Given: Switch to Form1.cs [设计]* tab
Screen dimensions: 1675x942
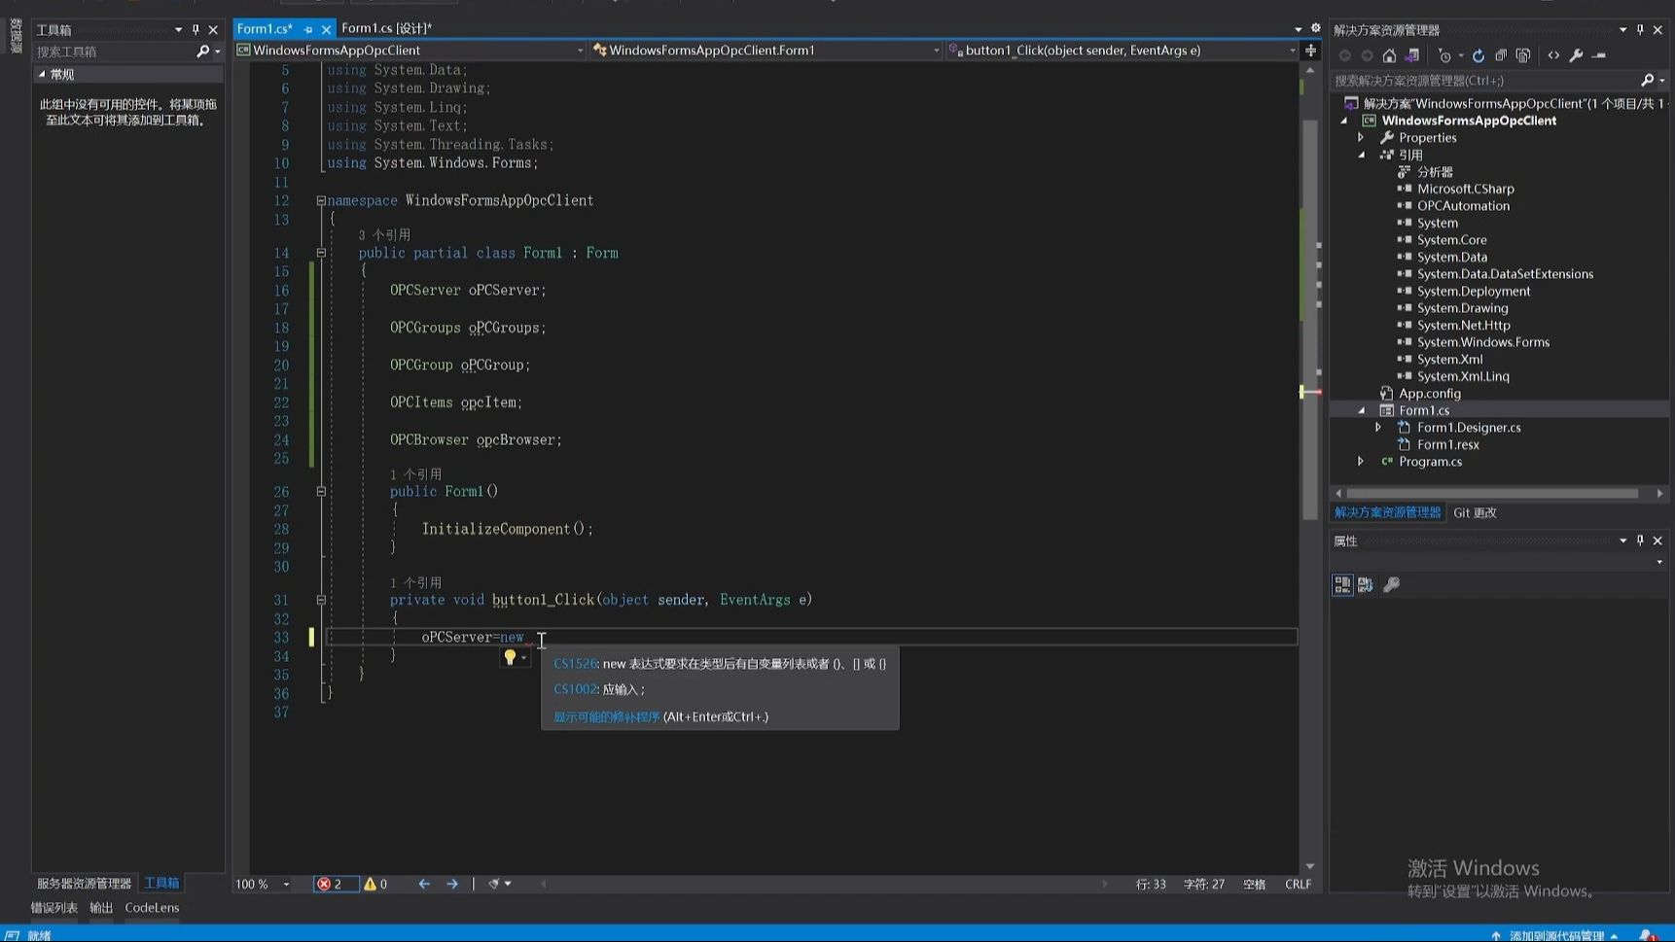Looking at the screenshot, I should coord(386,28).
